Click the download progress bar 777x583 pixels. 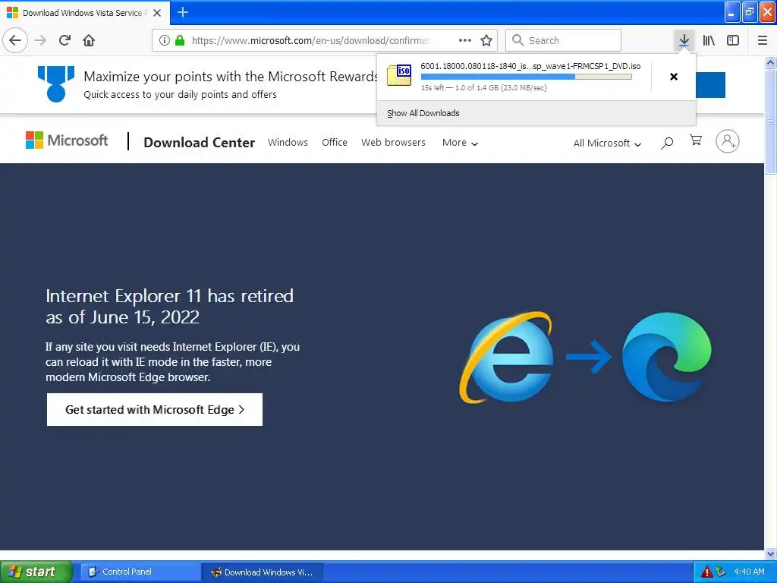pos(527,77)
